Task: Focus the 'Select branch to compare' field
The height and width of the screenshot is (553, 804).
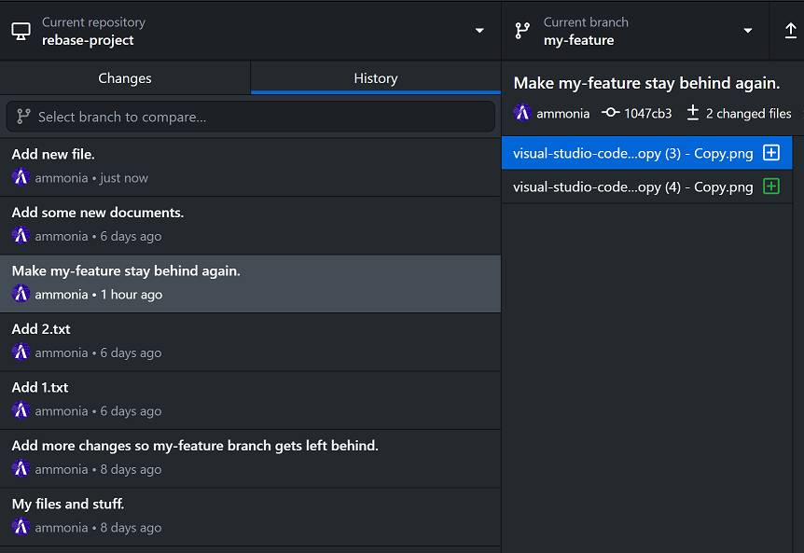Action: point(251,117)
